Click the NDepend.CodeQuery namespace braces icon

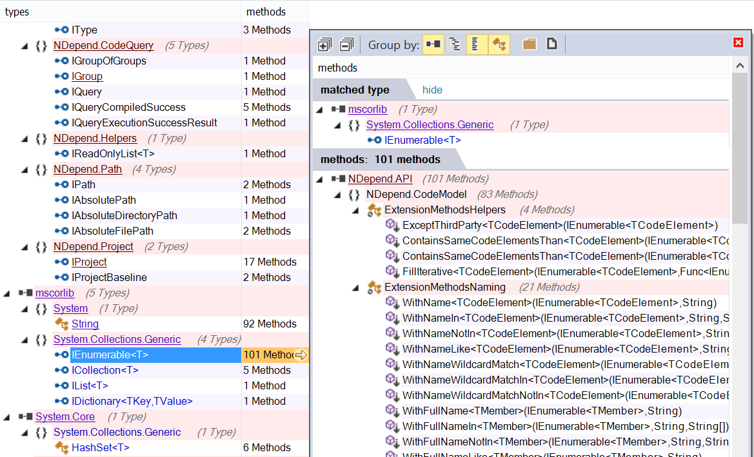click(41, 46)
